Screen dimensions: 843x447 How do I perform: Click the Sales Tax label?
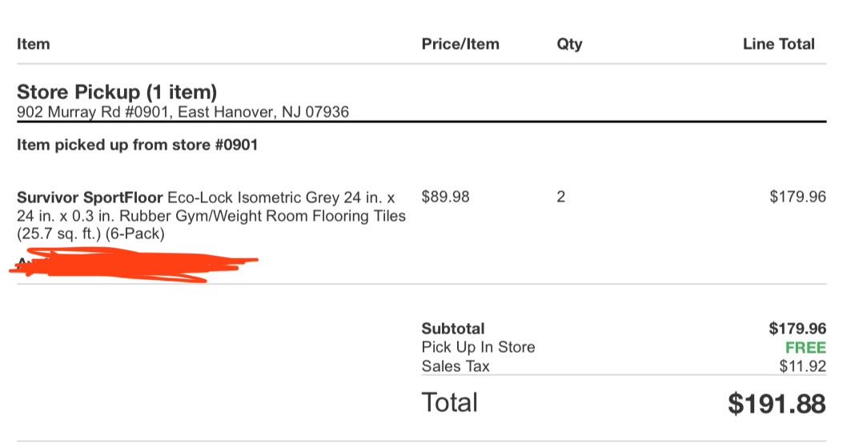[456, 366]
